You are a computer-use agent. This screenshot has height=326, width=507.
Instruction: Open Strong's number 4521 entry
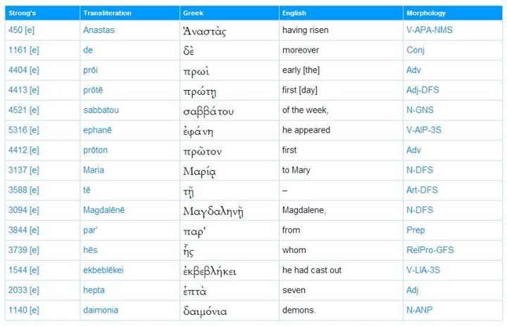(17, 110)
